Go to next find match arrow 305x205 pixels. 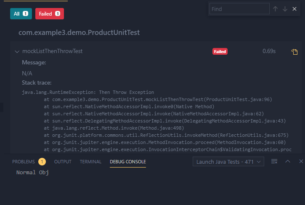coord(285,9)
